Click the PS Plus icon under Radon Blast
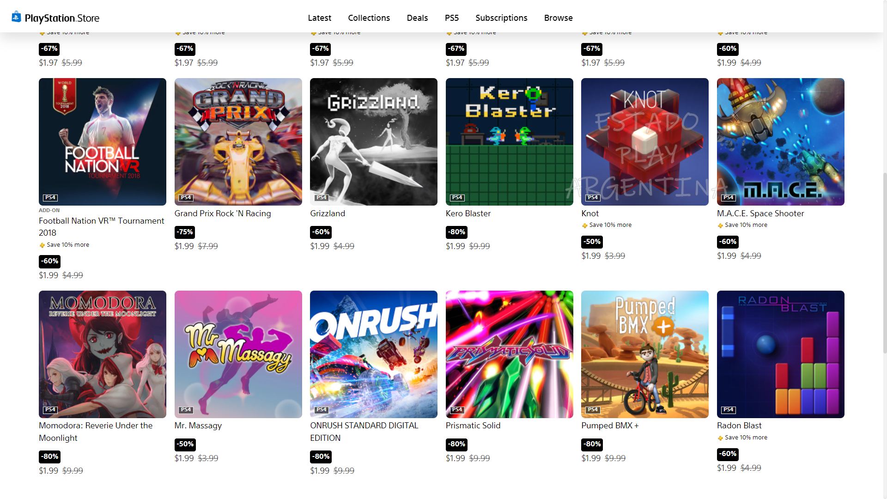Viewport: 887px width, 499px height. (x=720, y=438)
